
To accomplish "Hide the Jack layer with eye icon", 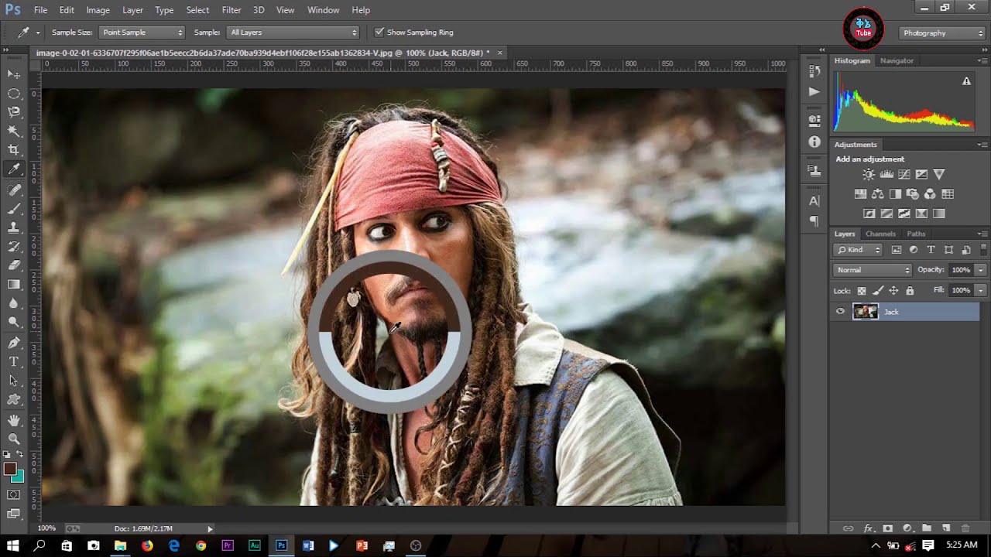I will pos(840,312).
